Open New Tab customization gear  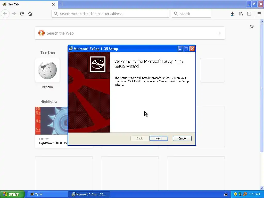tap(252, 27)
